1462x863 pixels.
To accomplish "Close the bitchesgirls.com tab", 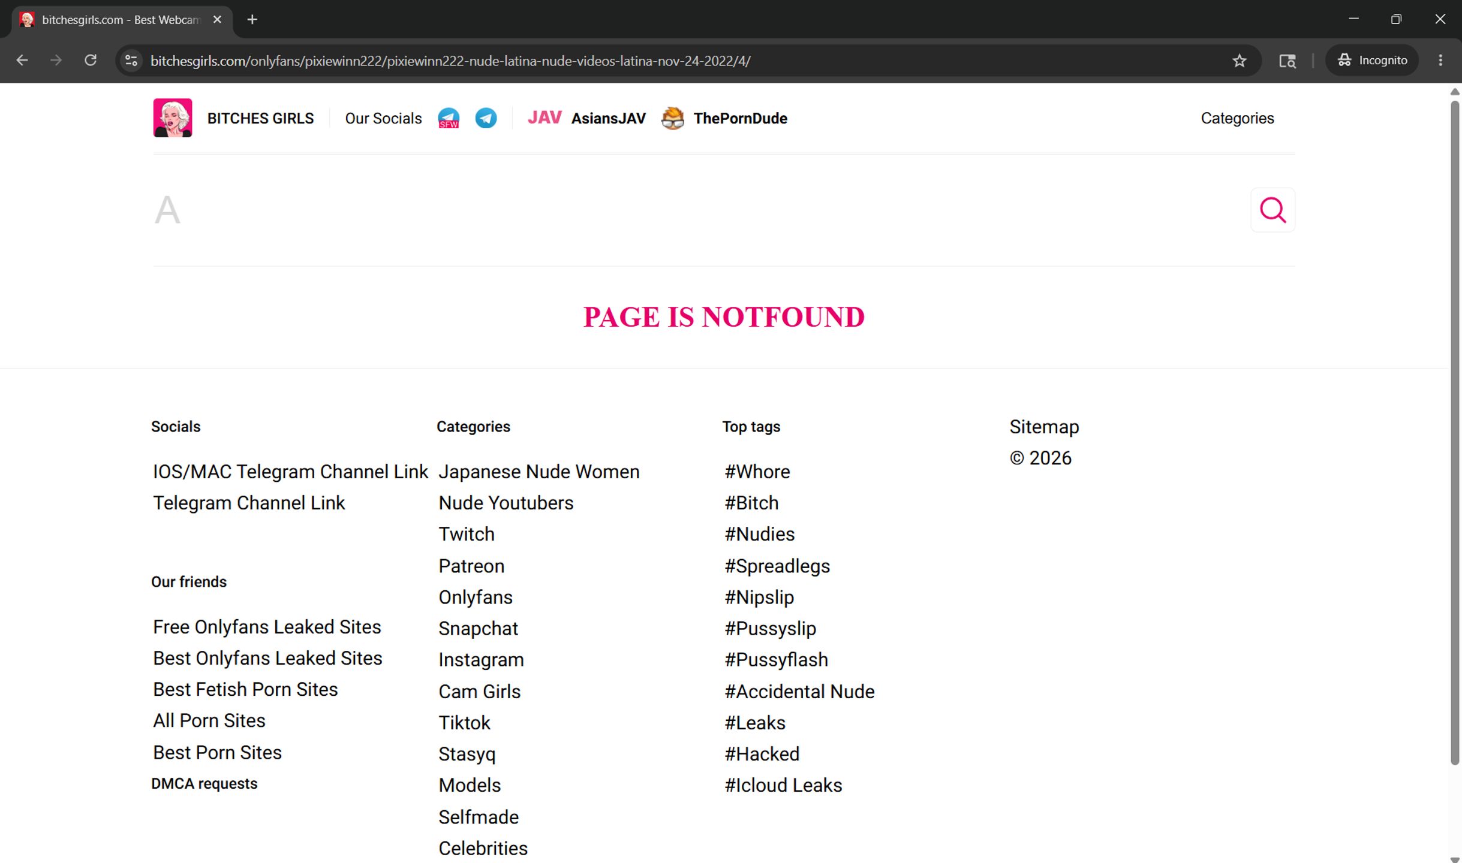I will coord(217,20).
